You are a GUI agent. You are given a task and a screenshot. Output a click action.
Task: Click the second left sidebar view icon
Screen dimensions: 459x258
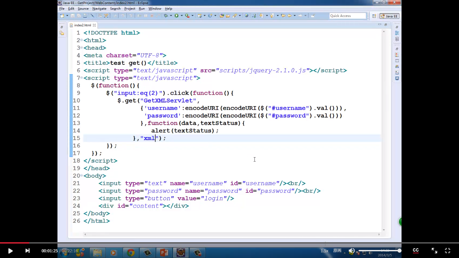pyautogui.click(x=62, y=33)
